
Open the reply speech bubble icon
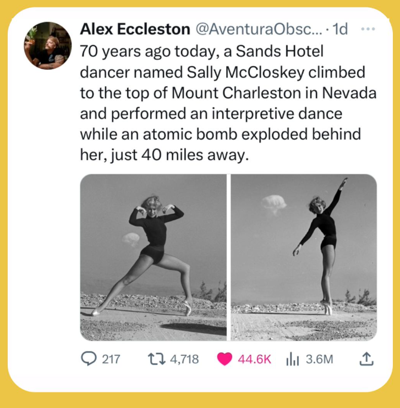coord(88,359)
